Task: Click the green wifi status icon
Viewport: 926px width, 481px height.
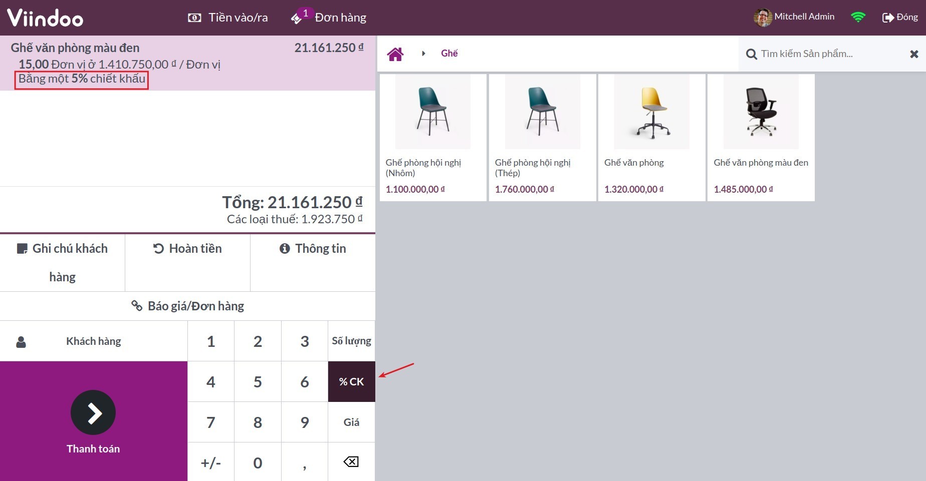Action: tap(858, 17)
